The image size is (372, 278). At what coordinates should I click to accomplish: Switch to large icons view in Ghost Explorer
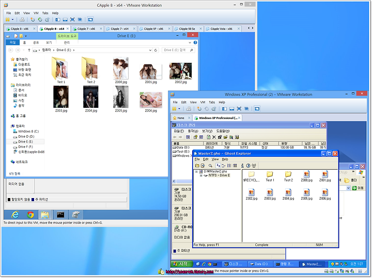pyautogui.click(x=218, y=166)
